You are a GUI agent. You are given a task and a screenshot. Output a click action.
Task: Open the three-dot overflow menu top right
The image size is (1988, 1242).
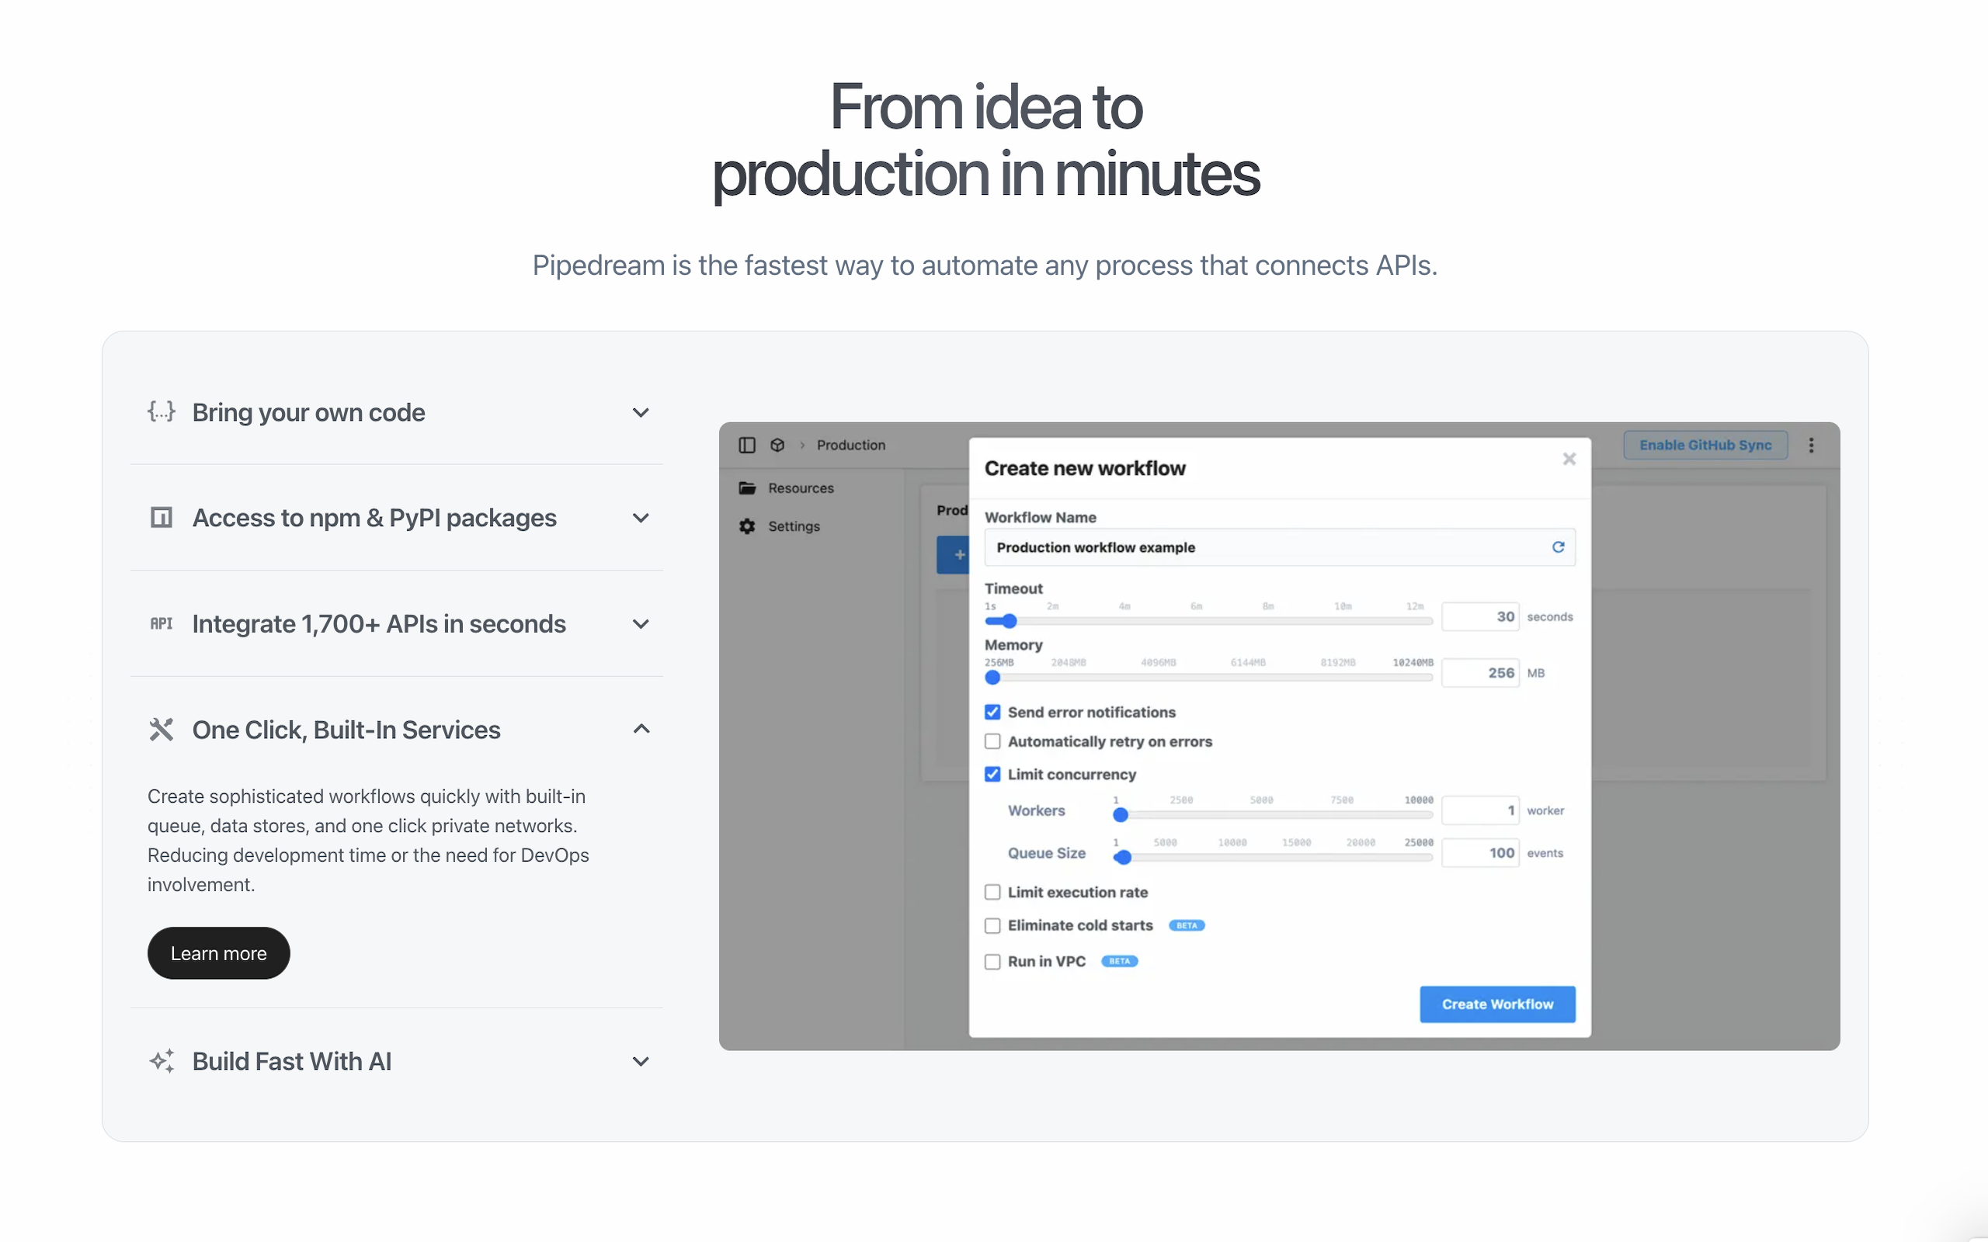pos(1812,444)
